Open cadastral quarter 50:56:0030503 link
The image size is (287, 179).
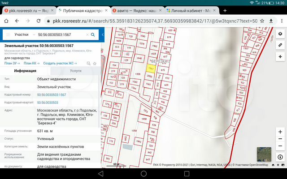pyautogui.click(x=48, y=103)
